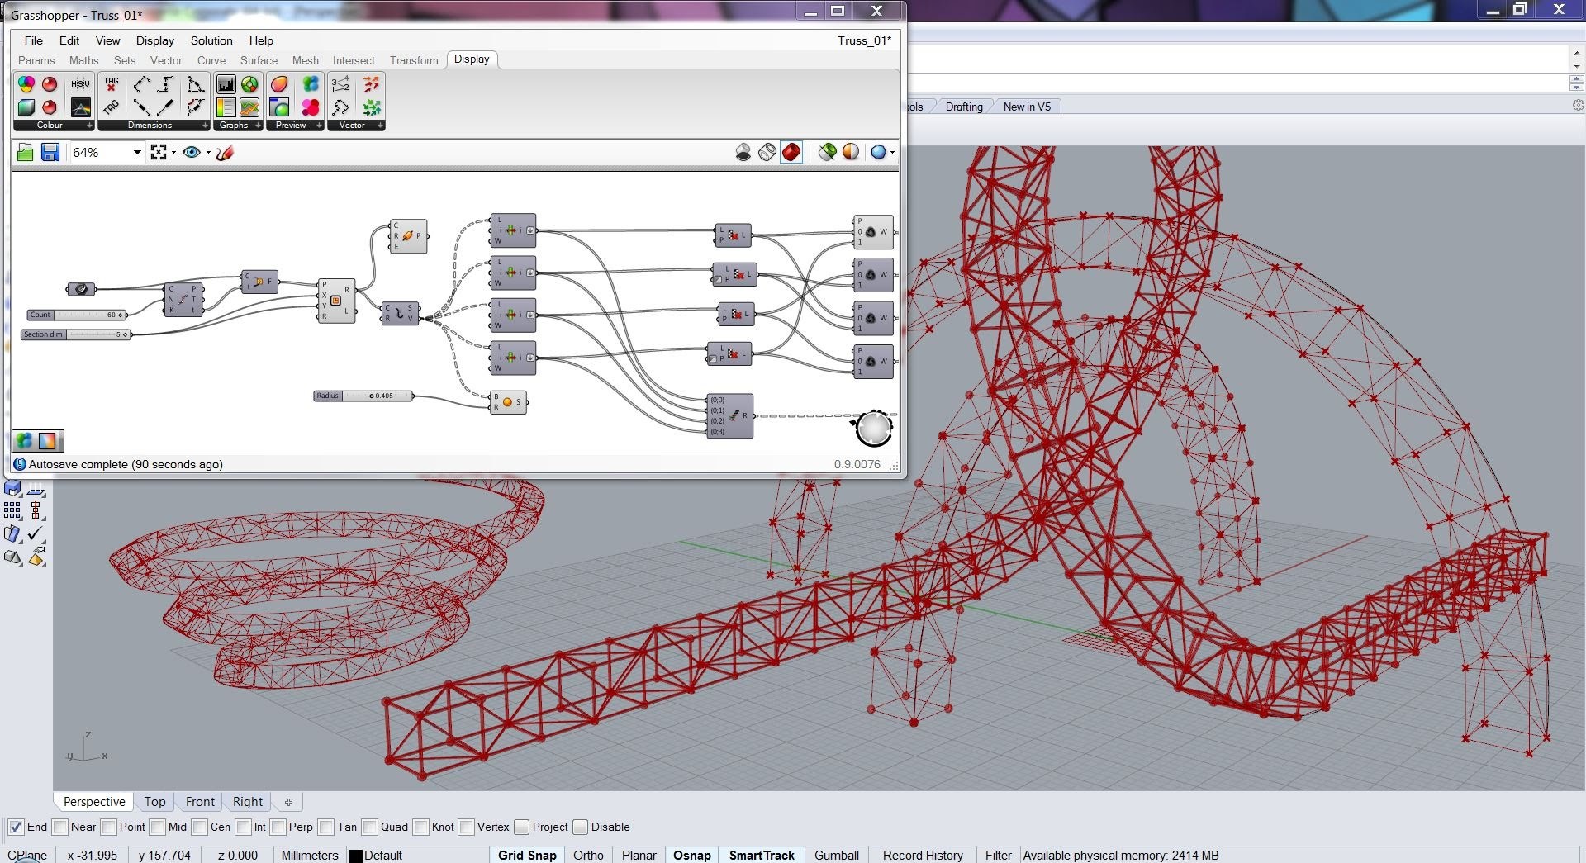Select the sketch pencil tool in canvas toolbar
This screenshot has width=1586, height=863.
225,152
